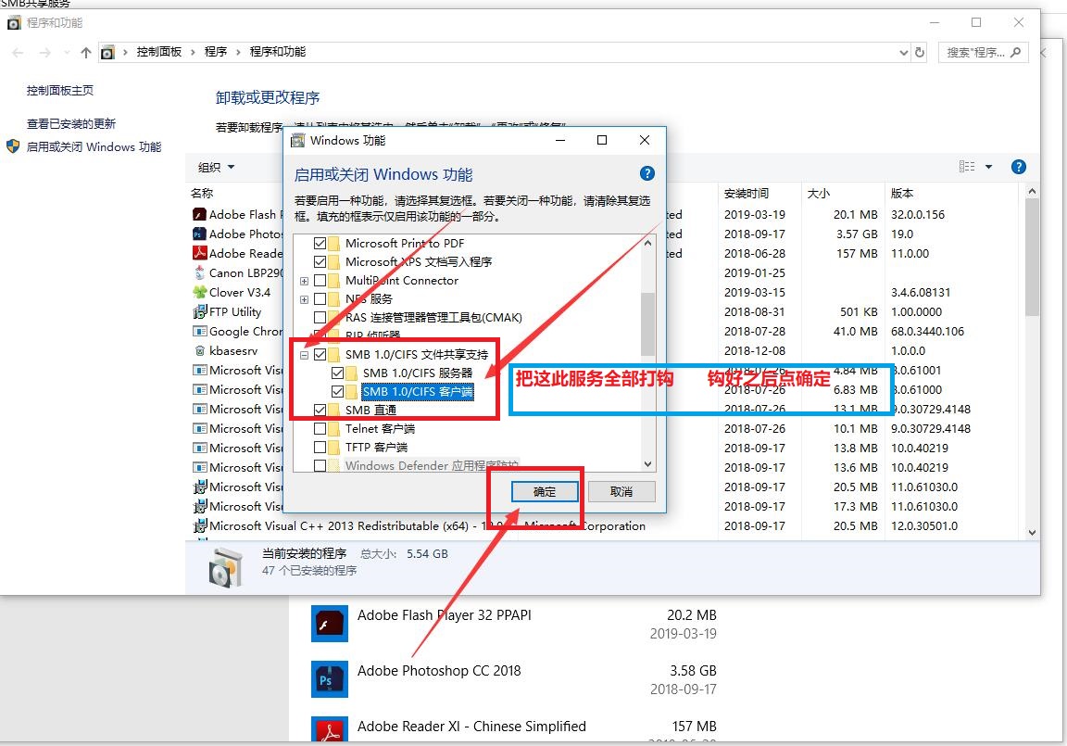
Task: Toggle SMB 1.0/CIFS 文件共享支持 checkbox
Action: 320,355
